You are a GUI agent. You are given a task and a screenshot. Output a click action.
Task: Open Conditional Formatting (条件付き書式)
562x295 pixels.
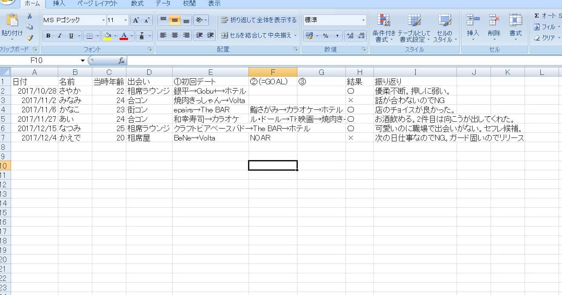(384, 28)
